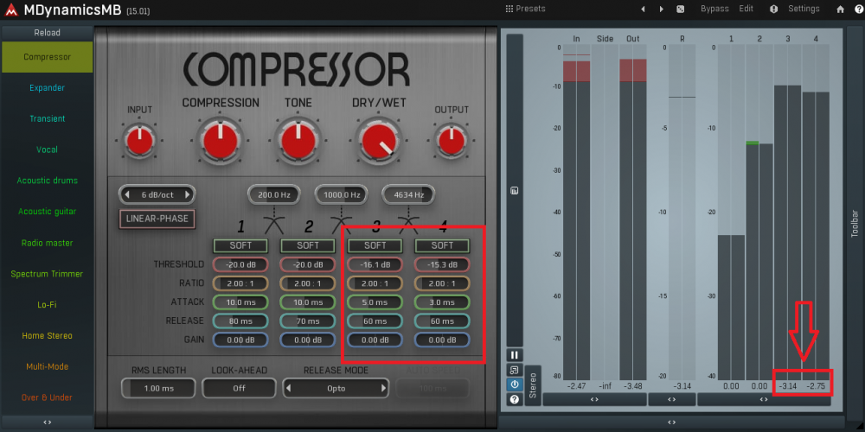Image resolution: width=865 pixels, height=432 pixels.
Task: Expand the R meter section arrows
Action: pos(671,399)
